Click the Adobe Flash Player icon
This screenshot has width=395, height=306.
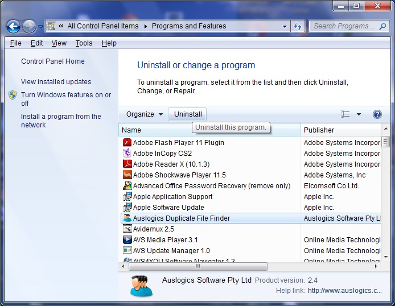tap(127, 142)
